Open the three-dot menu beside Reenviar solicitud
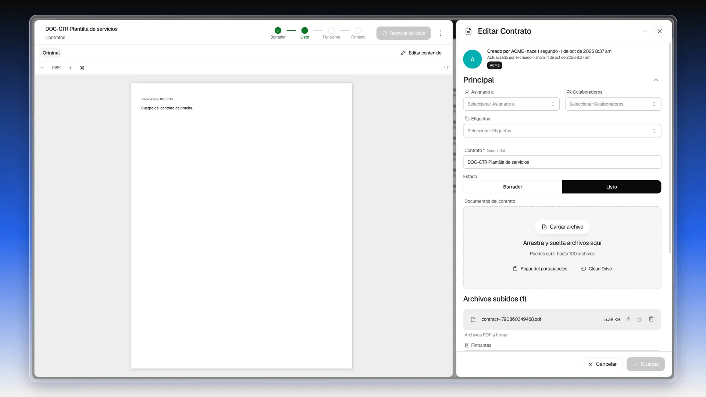 coord(440,33)
